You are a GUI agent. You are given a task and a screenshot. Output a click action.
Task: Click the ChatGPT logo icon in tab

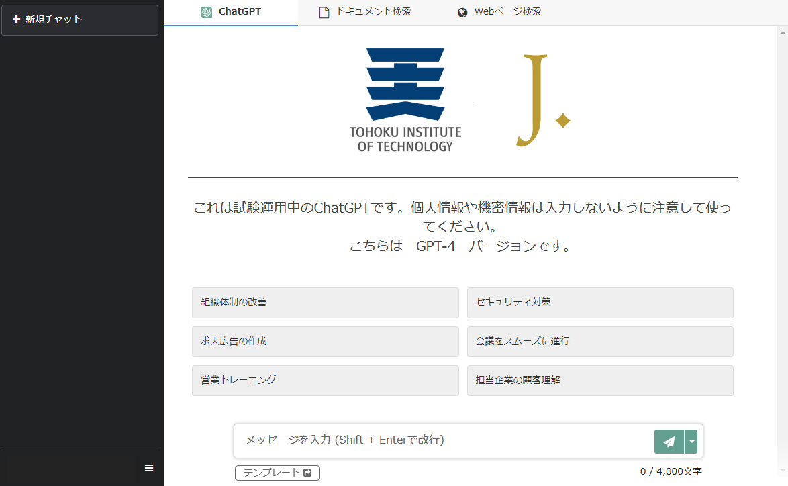pos(206,12)
